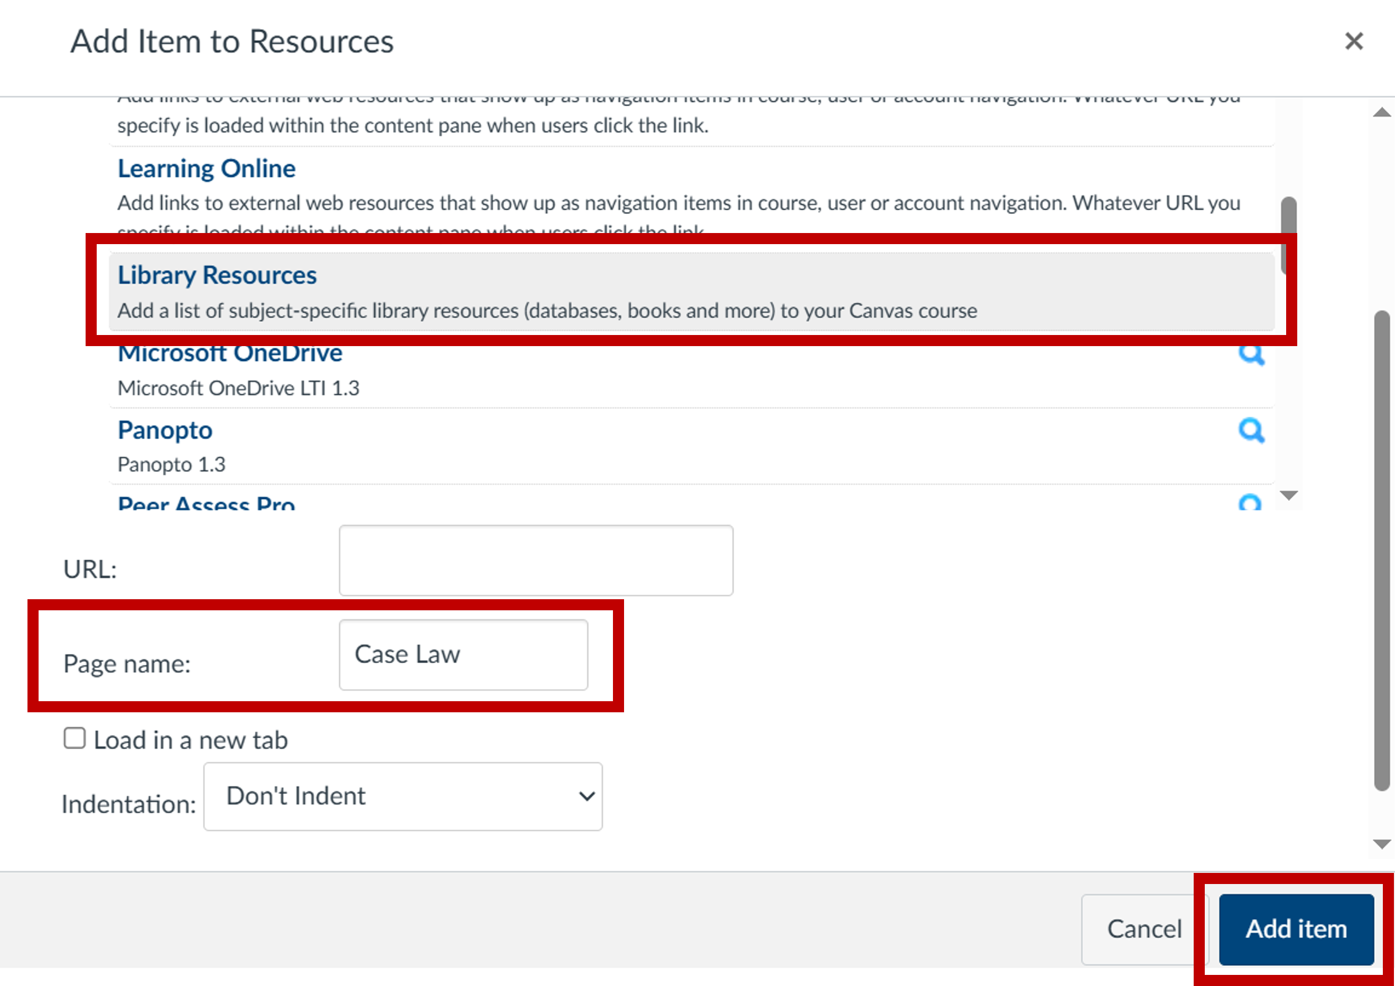Click the Panopto search magnifier icon
Image resolution: width=1395 pixels, height=986 pixels.
pyautogui.click(x=1251, y=430)
